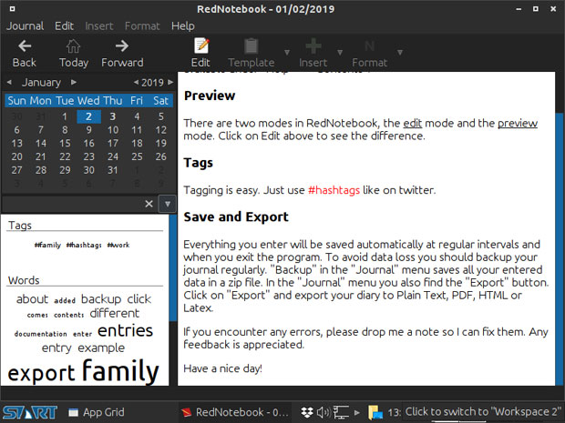Click the Dropbox tray icon
The width and height of the screenshot is (565, 423).
pos(307,412)
